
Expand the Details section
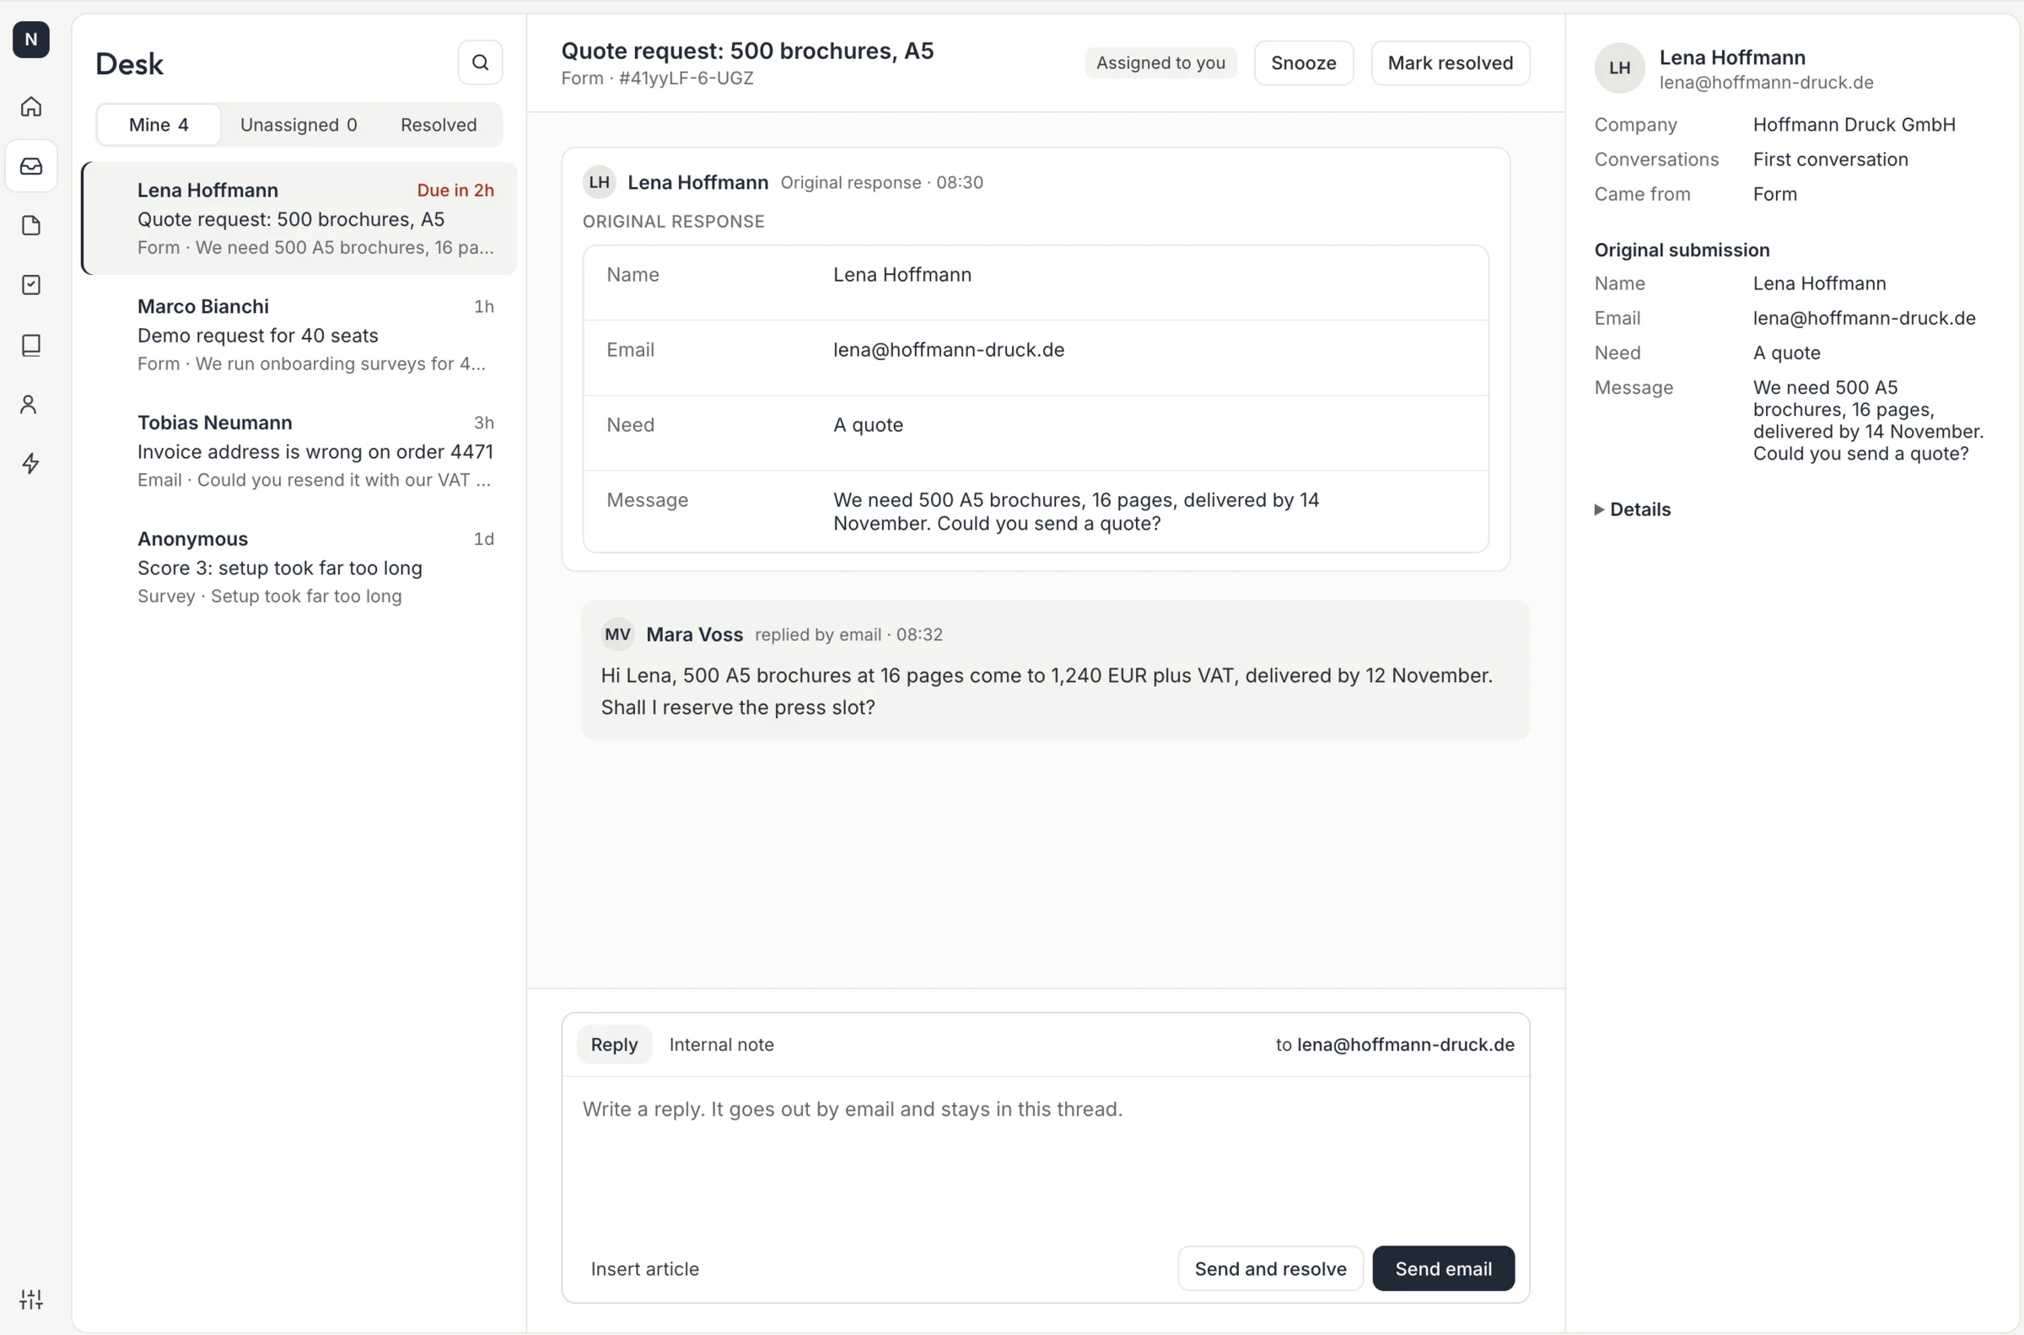tap(1633, 509)
